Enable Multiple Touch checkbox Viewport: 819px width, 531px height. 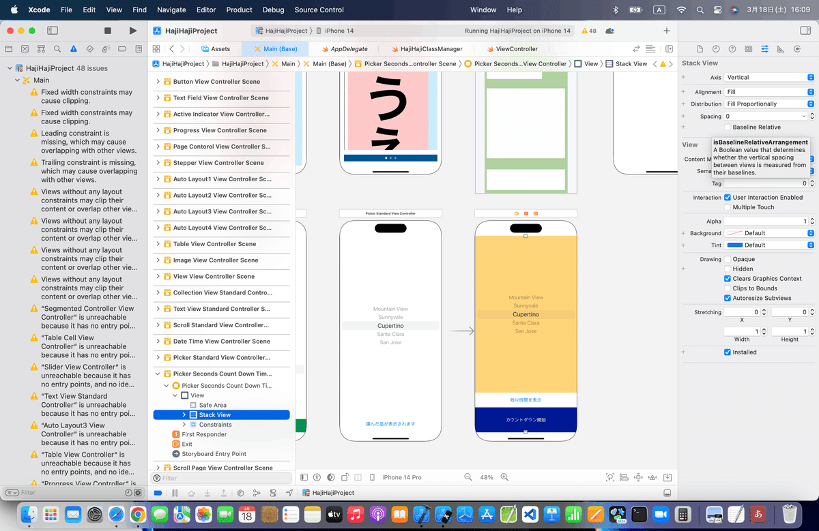point(728,207)
